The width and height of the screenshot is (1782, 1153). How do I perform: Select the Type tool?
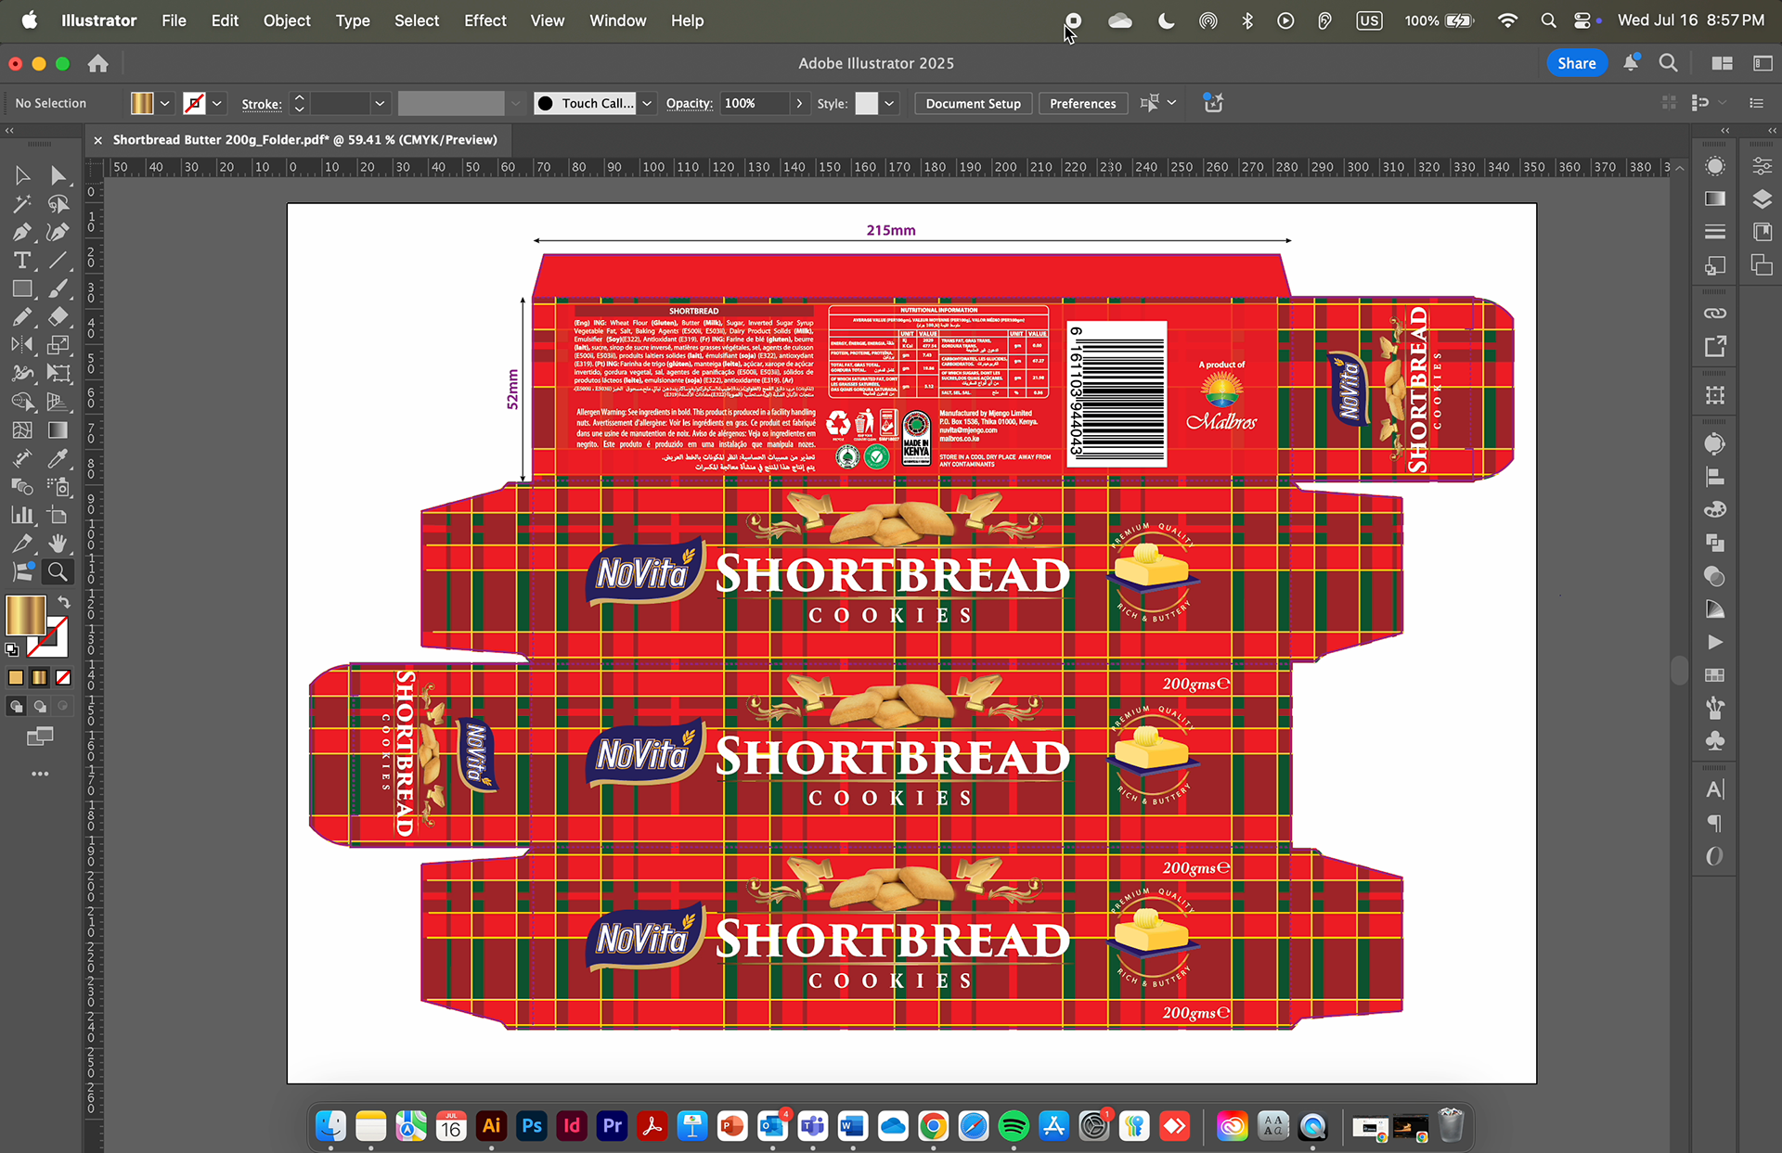[x=22, y=261]
